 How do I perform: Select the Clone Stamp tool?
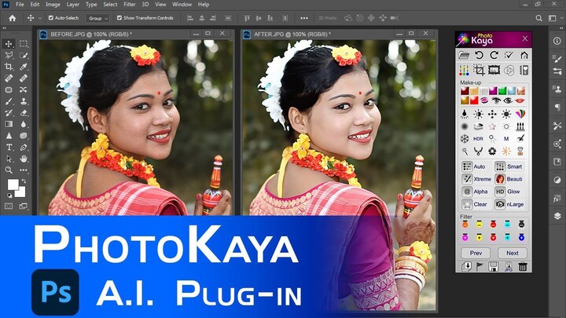point(24,101)
